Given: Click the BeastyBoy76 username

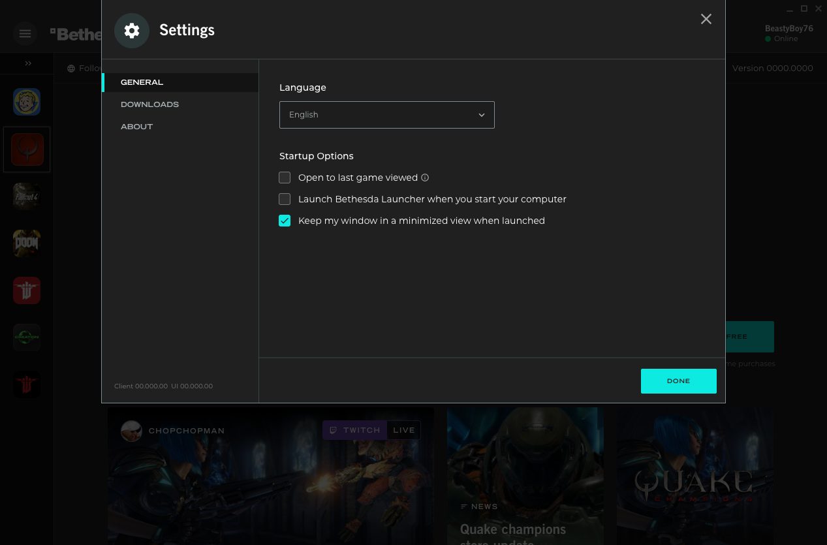Looking at the screenshot, I should click(789, 29).
